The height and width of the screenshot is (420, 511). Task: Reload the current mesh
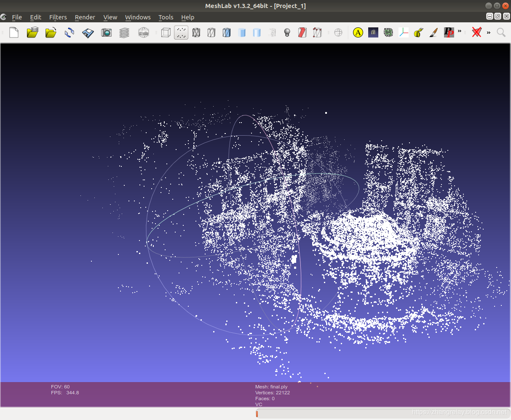[x=69, y=32]
